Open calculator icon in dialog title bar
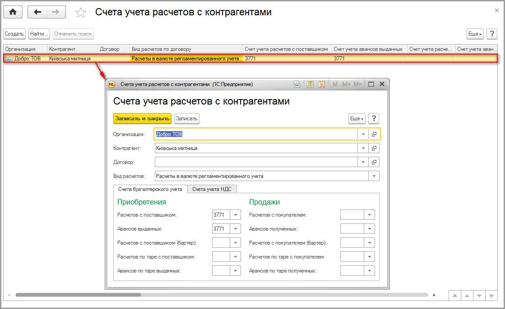This screenshot has width=505, height=309. pyautogui.click(x=310, y=84)
